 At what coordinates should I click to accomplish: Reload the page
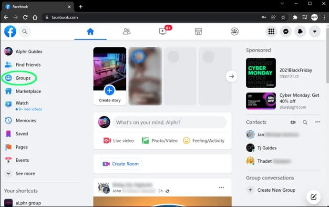click(x=25, y=17)
